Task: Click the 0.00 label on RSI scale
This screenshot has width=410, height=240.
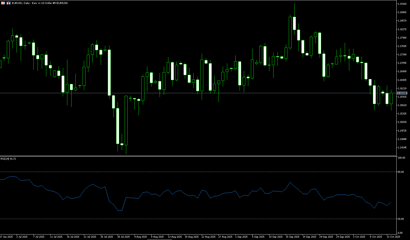Action: click(400, 233)
